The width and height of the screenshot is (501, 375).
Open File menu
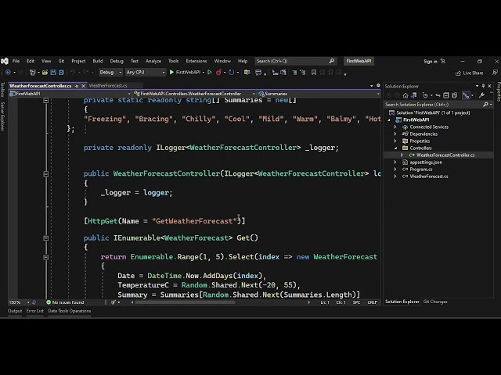(16, 61)
